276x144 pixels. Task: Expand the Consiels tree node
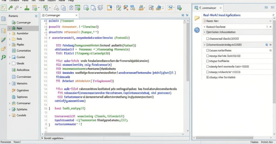click(10, 116)
